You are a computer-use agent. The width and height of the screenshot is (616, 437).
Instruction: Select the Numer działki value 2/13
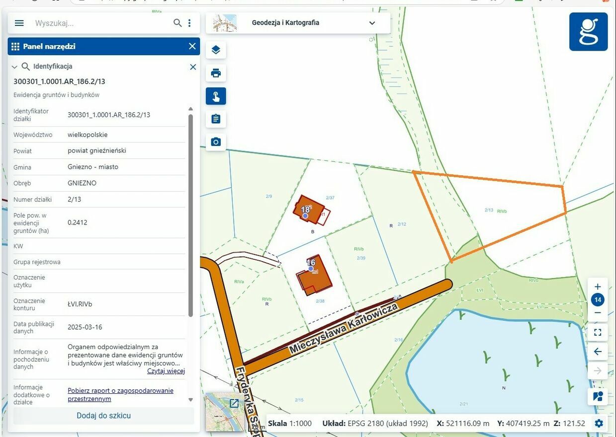pyautogui.click(x=74, y=200)
